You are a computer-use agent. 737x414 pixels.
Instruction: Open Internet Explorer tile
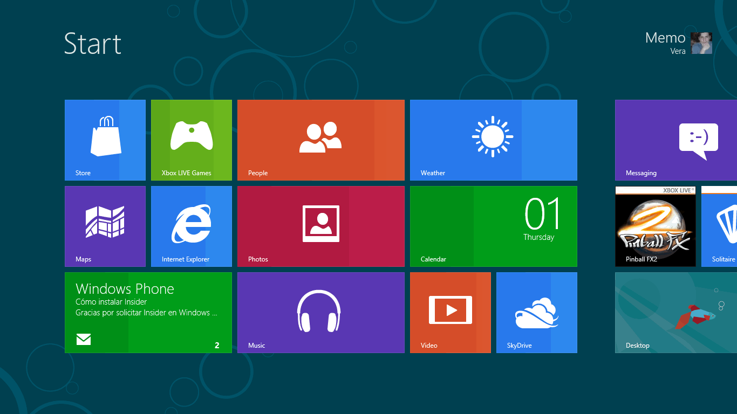[192, 226]
